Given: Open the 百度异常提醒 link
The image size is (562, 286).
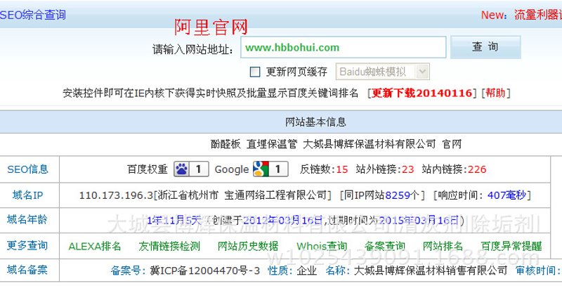Looking at the screenshot, I should point(511,246).
